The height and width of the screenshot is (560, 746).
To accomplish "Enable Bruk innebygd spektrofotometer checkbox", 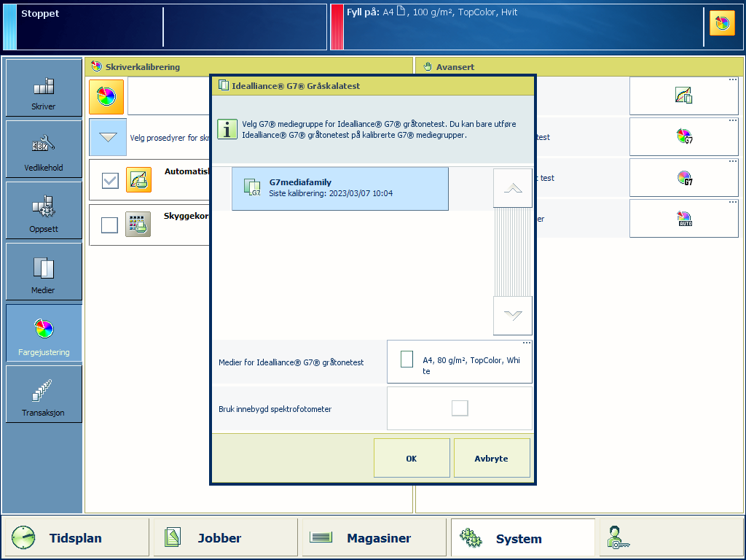I will click(460, 408).
